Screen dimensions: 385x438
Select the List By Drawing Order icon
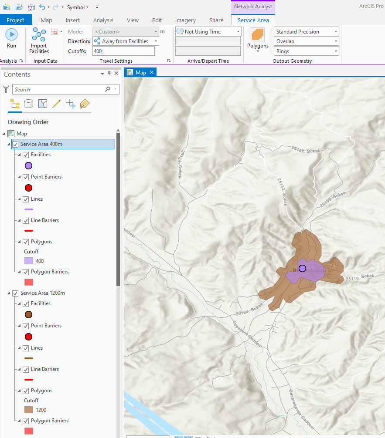[14, 104]
